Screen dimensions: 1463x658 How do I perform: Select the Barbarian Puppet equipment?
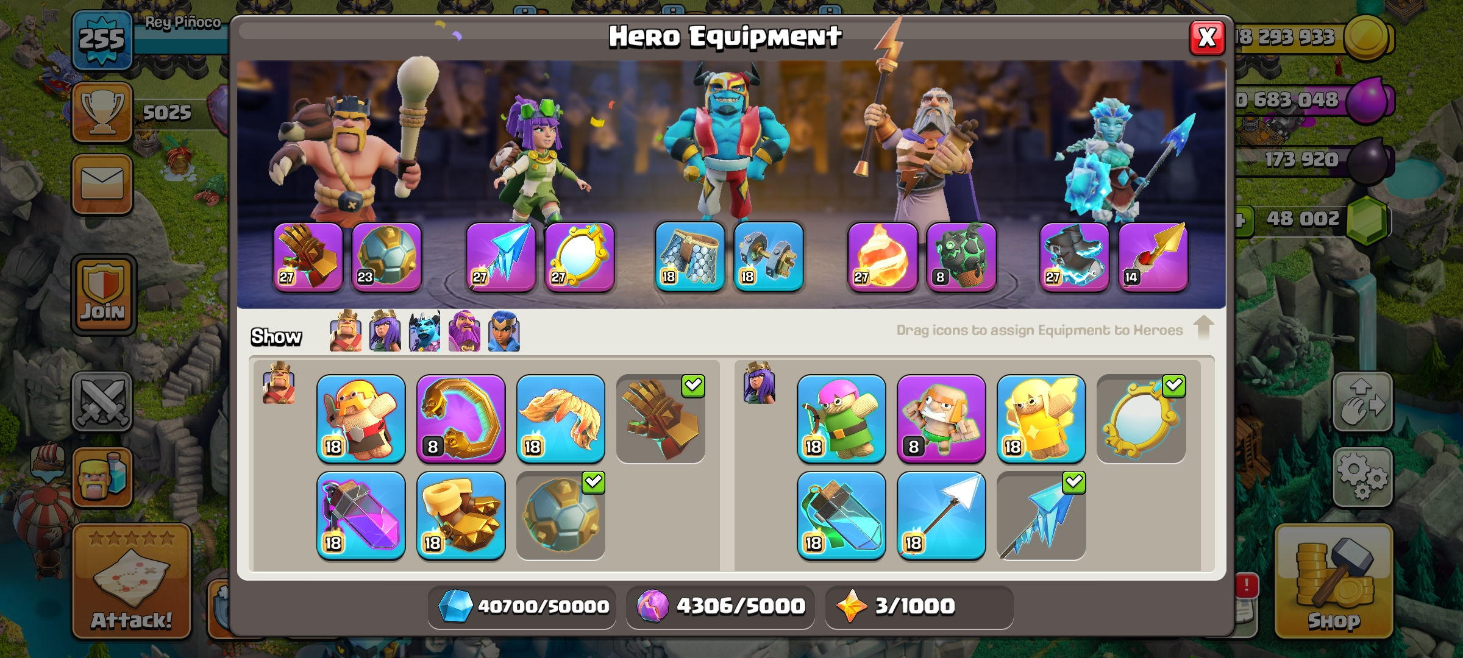pos(361,419)
